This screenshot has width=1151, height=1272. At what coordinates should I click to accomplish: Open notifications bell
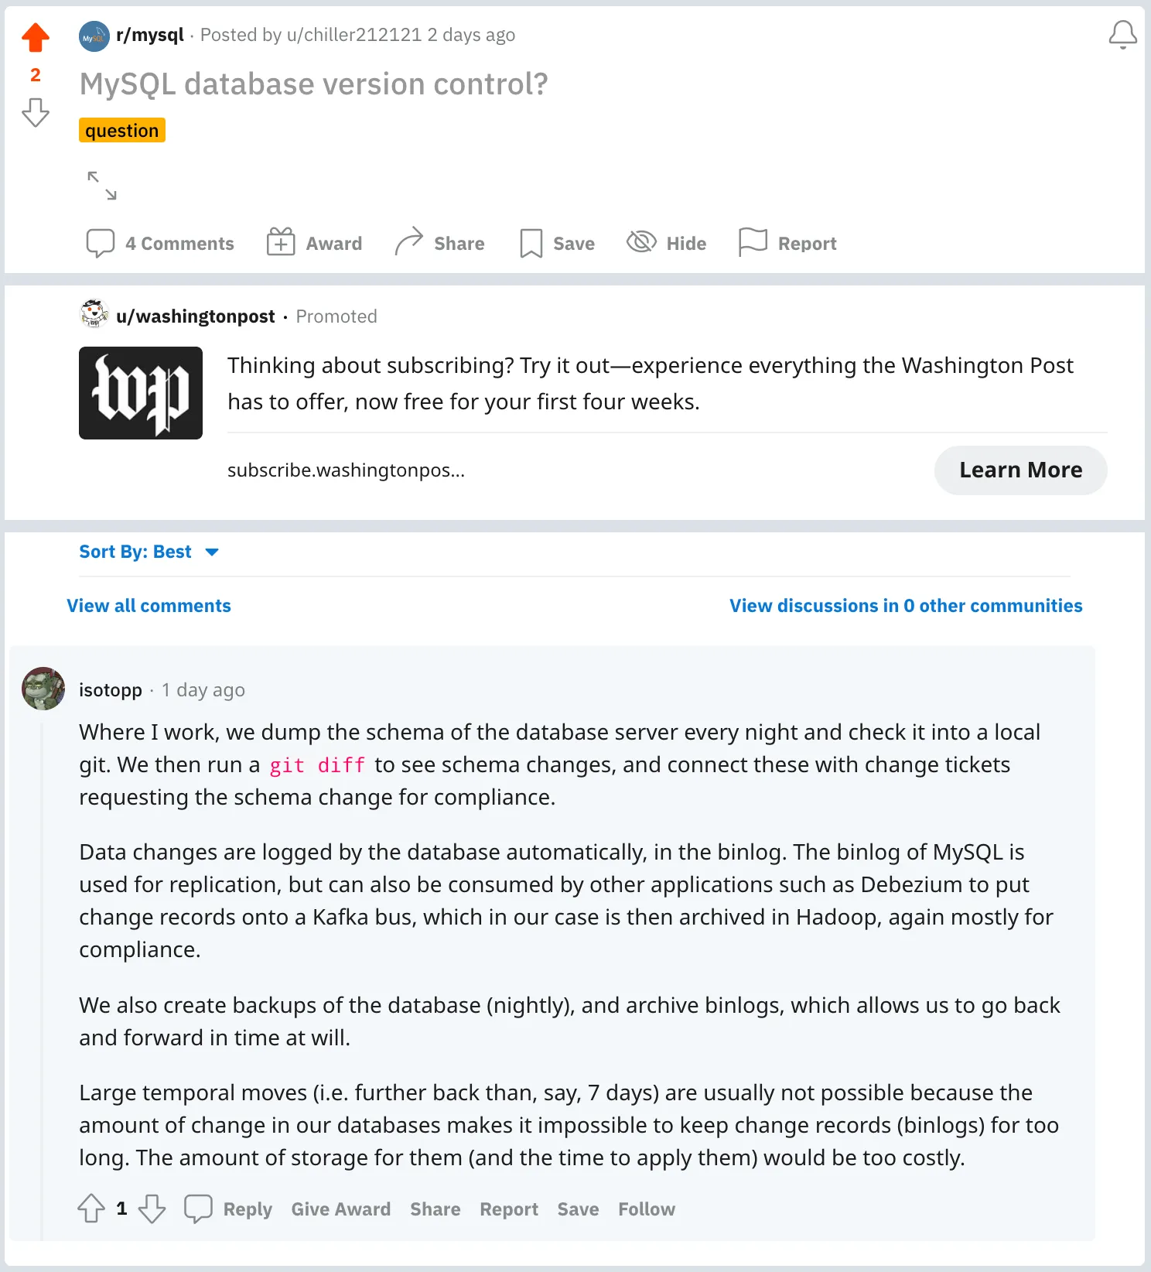point(1122,35)
